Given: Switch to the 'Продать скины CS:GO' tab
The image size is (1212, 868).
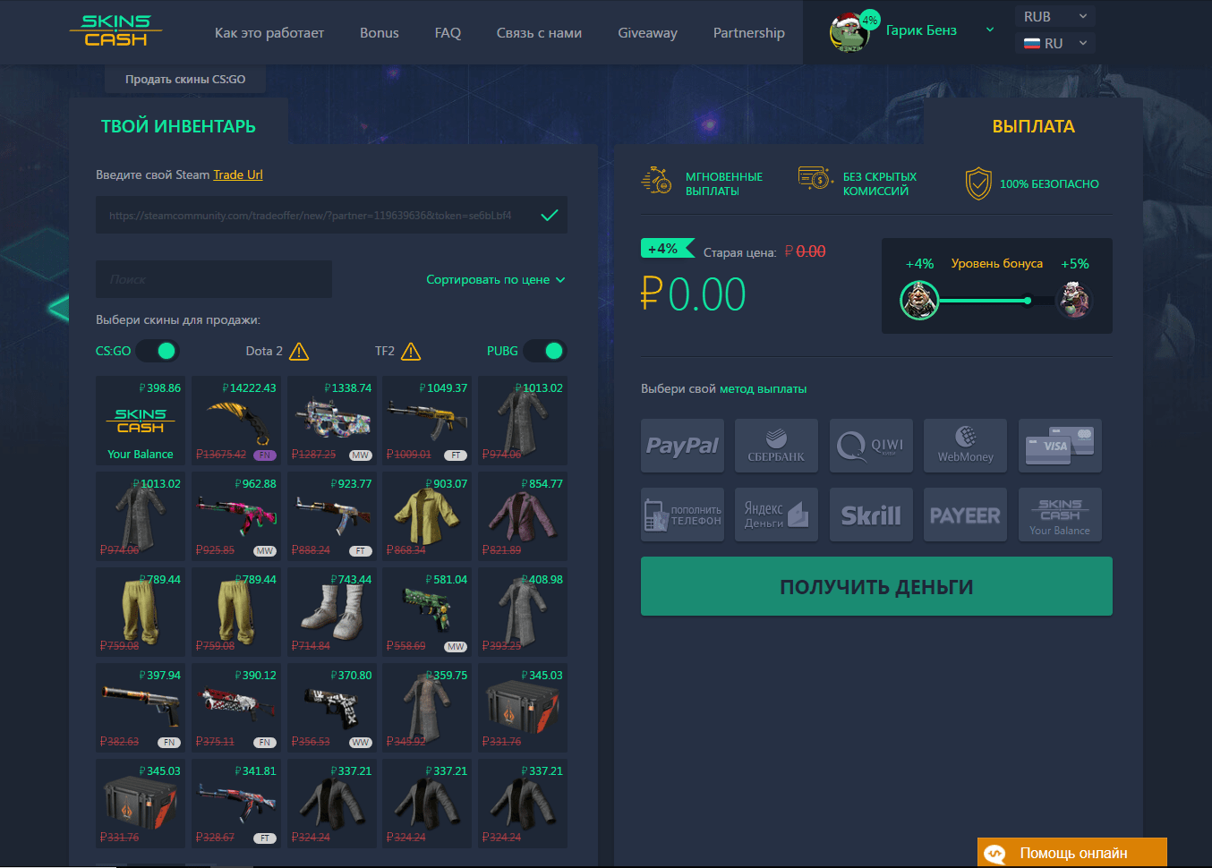Looking at the screenshot, I should [x=185, y=79].
